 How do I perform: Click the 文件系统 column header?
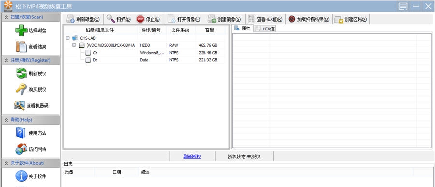pyautogui.click(x=180, y=30)
